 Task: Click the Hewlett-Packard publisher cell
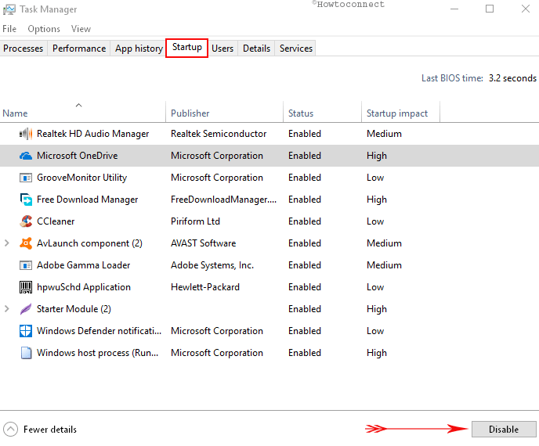pos(205,287)
